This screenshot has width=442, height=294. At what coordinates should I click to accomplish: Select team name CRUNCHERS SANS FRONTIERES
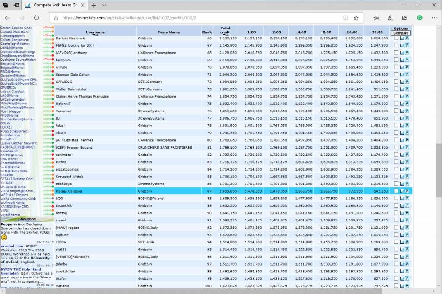tap(164, 147)
